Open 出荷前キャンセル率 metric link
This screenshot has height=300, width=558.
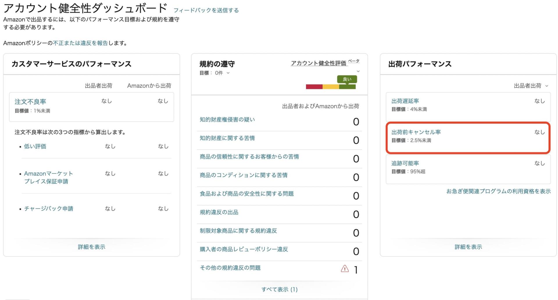[x=416, y=132]
